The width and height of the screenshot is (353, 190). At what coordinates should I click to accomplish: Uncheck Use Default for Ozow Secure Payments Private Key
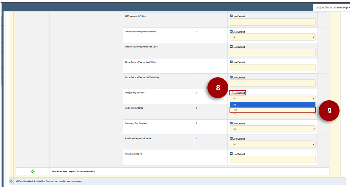tap(231, 77)
